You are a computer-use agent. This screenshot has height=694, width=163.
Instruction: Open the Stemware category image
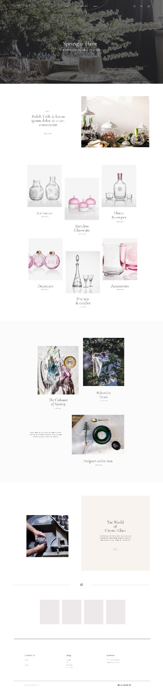[44, 186]
